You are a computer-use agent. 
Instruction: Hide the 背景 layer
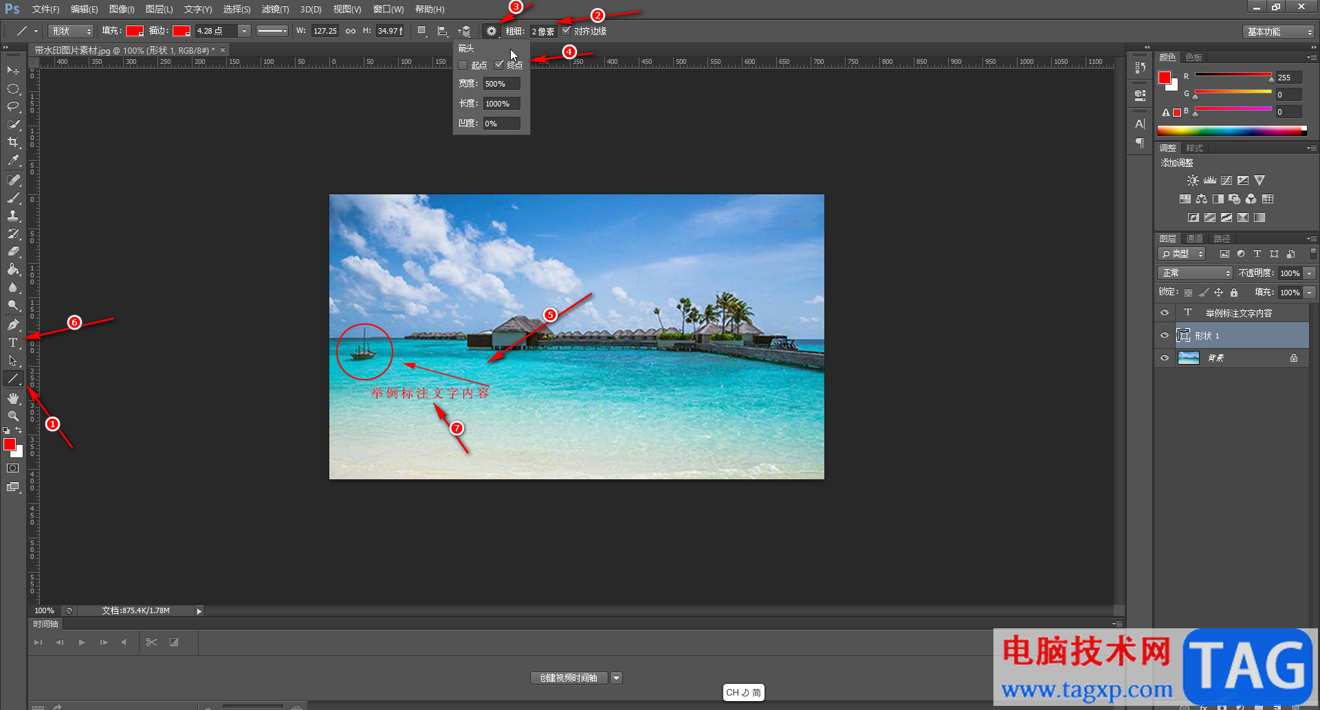(x=1165, y=358)
